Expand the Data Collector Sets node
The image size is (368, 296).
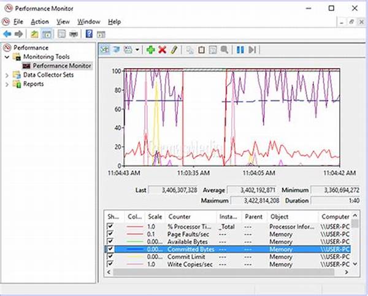pyautogui.click(x=7, y=75)
